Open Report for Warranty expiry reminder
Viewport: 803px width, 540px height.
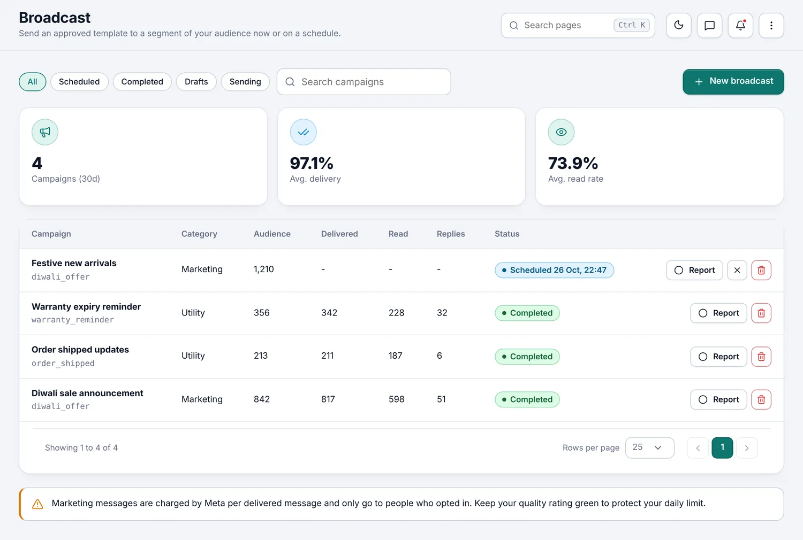(718, 313)
